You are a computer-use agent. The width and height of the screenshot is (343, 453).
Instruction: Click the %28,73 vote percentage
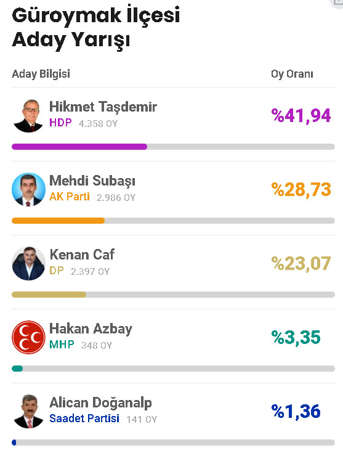[x=301, y=190]
